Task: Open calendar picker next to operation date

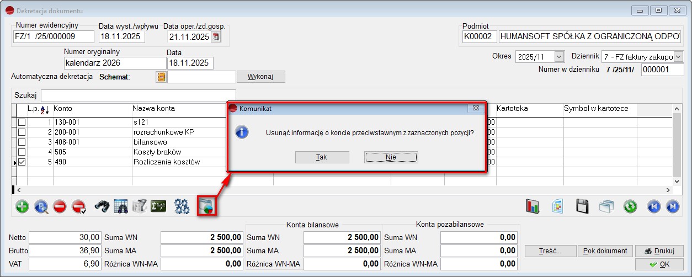Action: click(216, 37)
